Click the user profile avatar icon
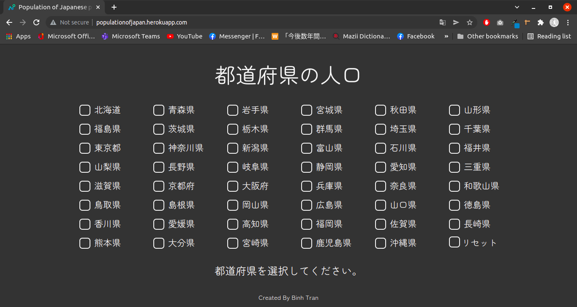 (x=554, y=22)
